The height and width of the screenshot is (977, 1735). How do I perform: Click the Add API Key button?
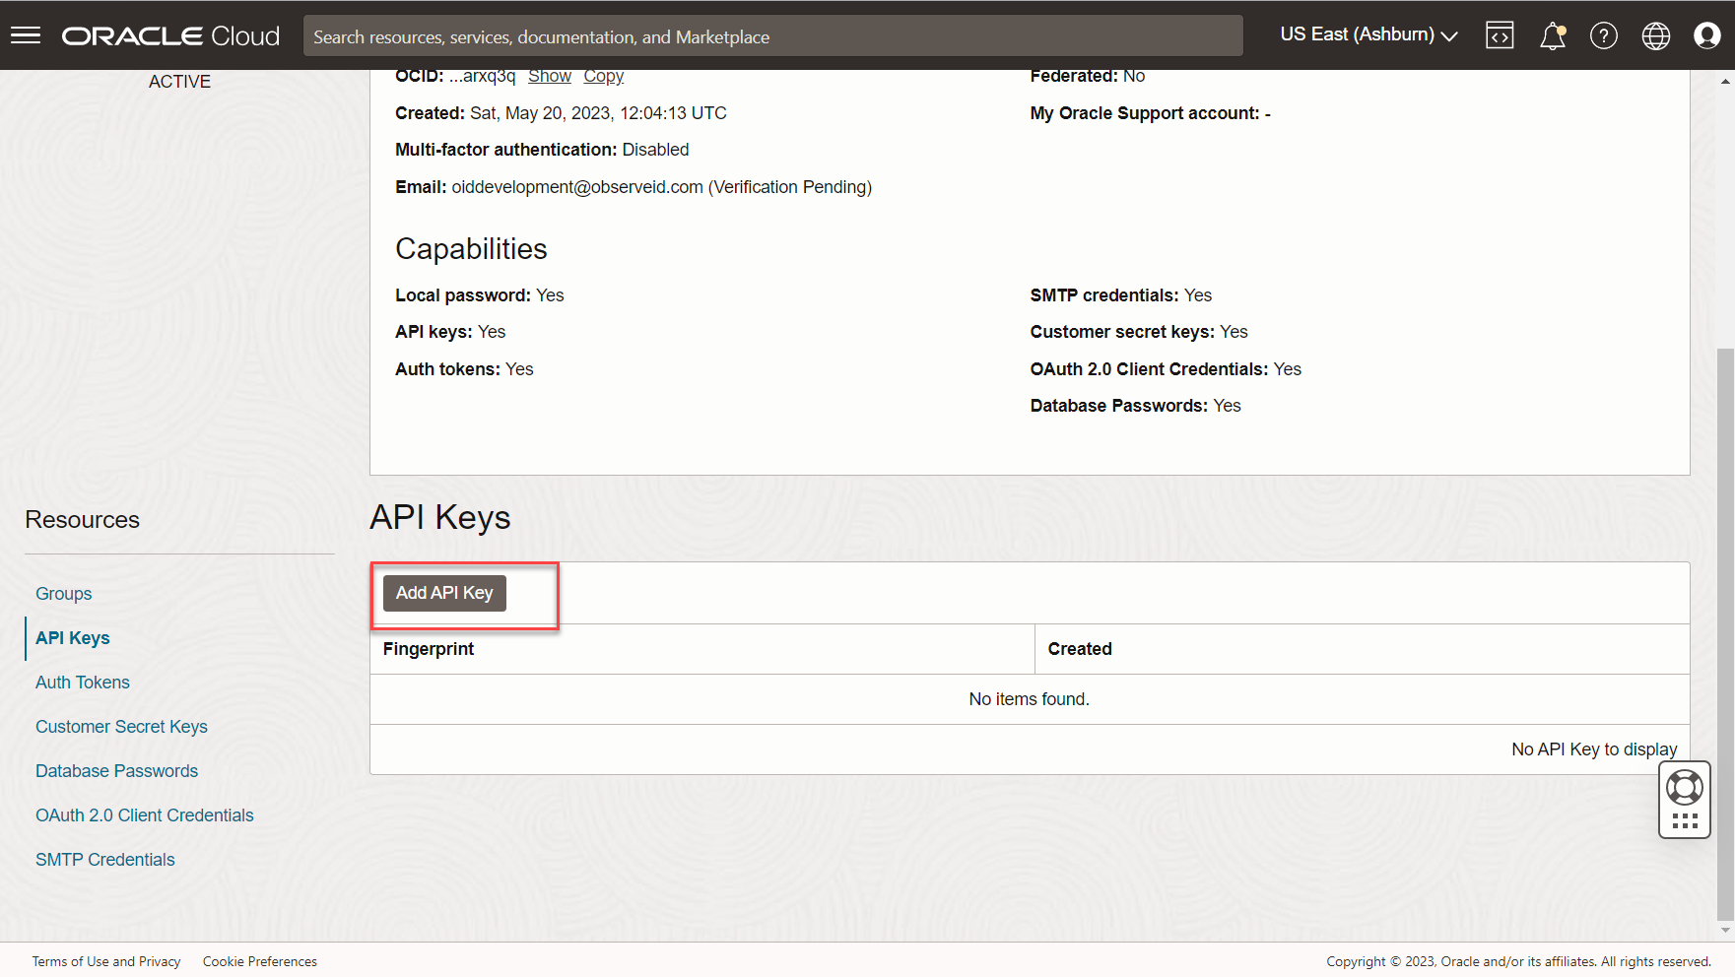[x=444, y=593]
